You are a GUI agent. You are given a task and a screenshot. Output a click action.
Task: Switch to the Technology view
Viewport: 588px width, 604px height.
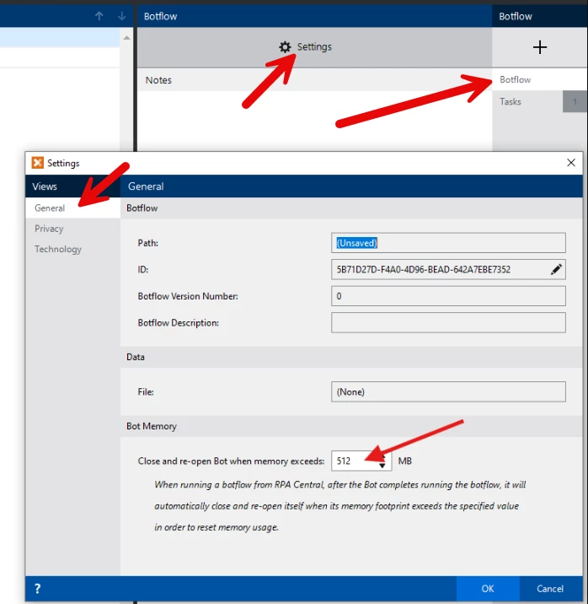72,249
